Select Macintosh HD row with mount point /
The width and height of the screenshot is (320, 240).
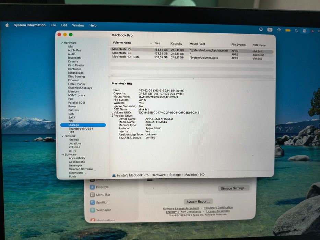tap(192, 54)
